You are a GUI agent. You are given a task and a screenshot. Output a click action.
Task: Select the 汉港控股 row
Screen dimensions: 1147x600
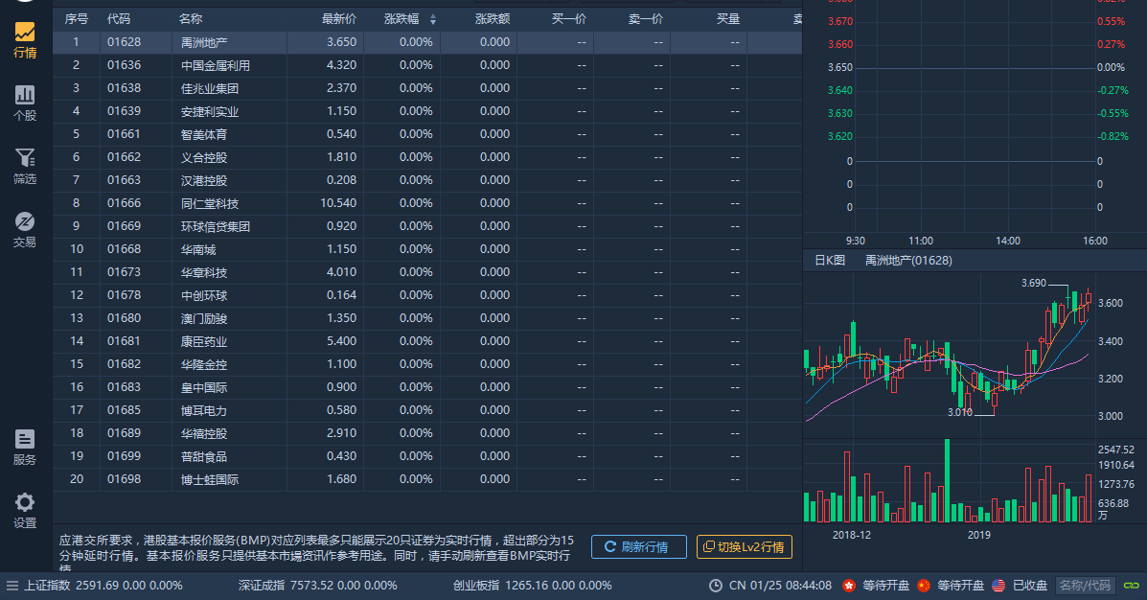pyautogui.click(x=427, y=180)
